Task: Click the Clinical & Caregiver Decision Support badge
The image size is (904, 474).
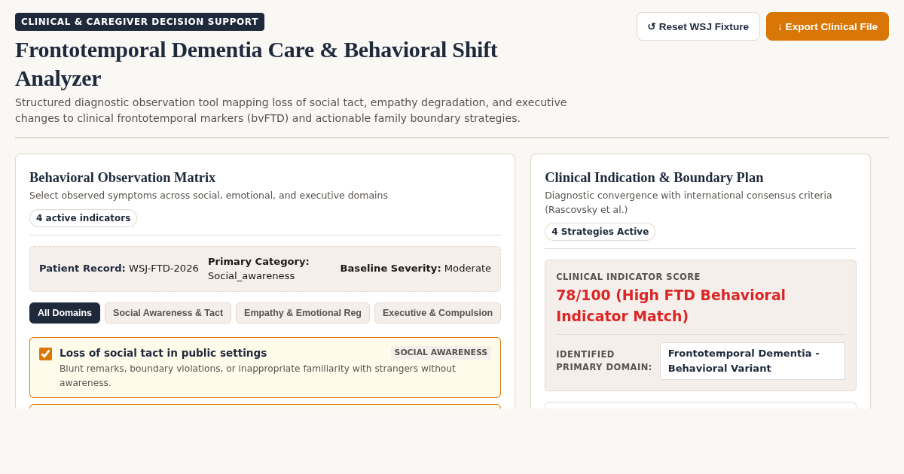Action: [x=139, y=22]
